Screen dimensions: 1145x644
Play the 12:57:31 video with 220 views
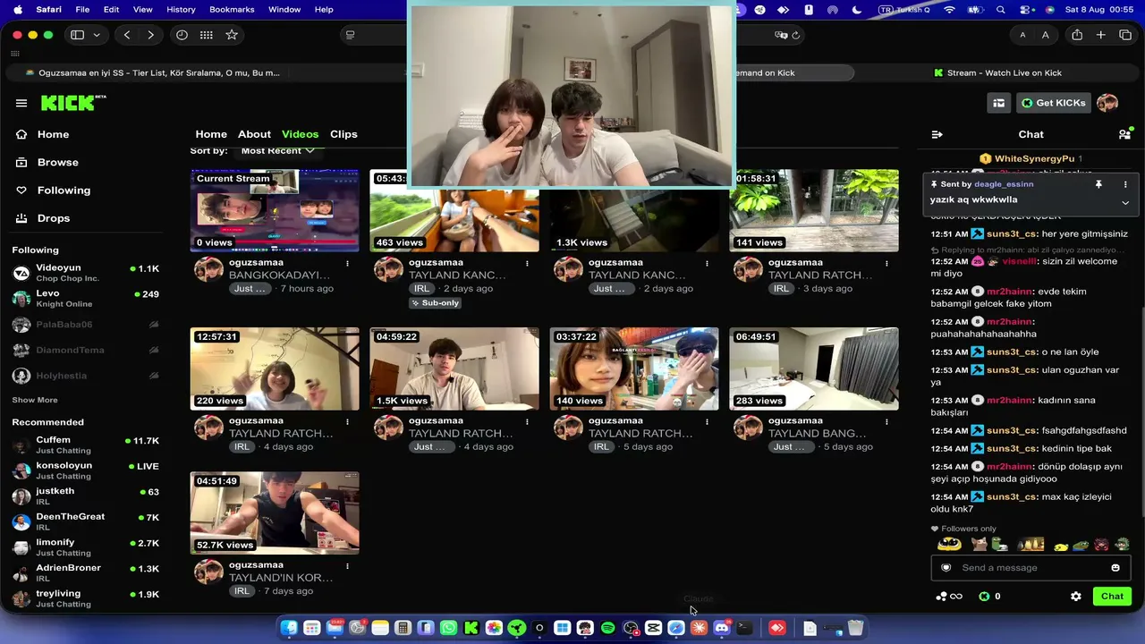275,369
